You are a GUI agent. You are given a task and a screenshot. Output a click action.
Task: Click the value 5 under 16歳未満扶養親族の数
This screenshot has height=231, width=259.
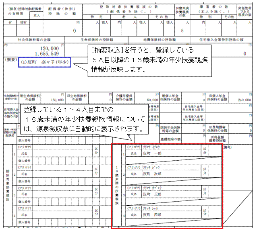(x=182, y=31)
